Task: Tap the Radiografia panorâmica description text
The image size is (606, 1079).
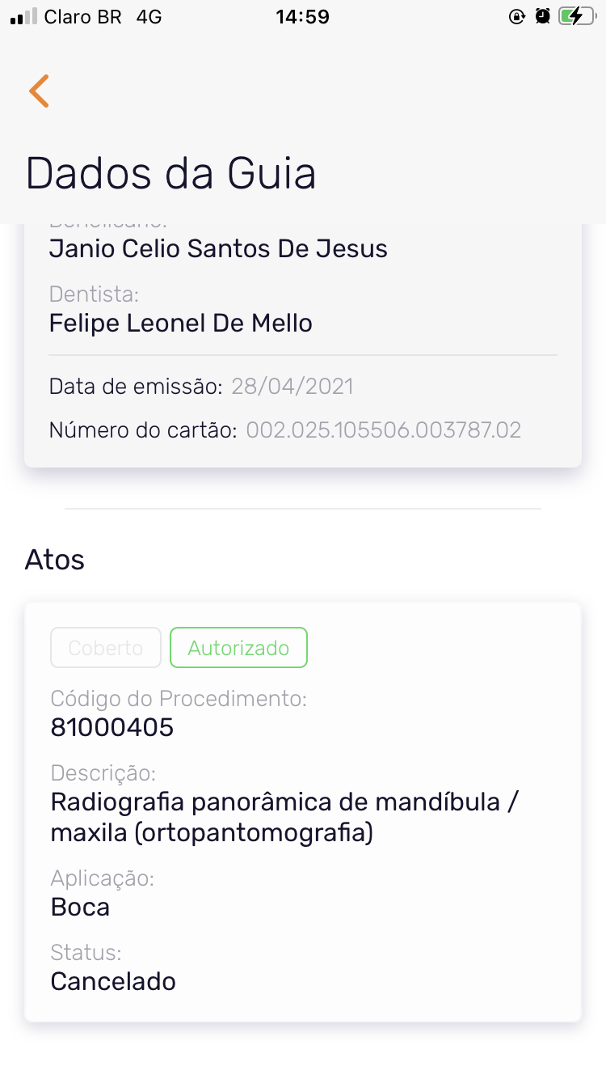Action: coord(284,817)
